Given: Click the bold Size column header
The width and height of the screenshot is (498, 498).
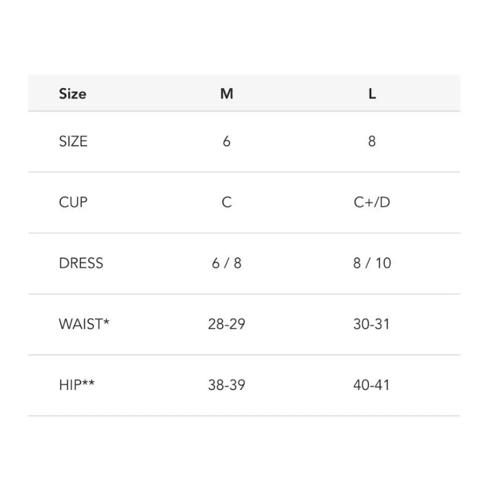Looking at the screenshot, I should [x=72, y=94].
